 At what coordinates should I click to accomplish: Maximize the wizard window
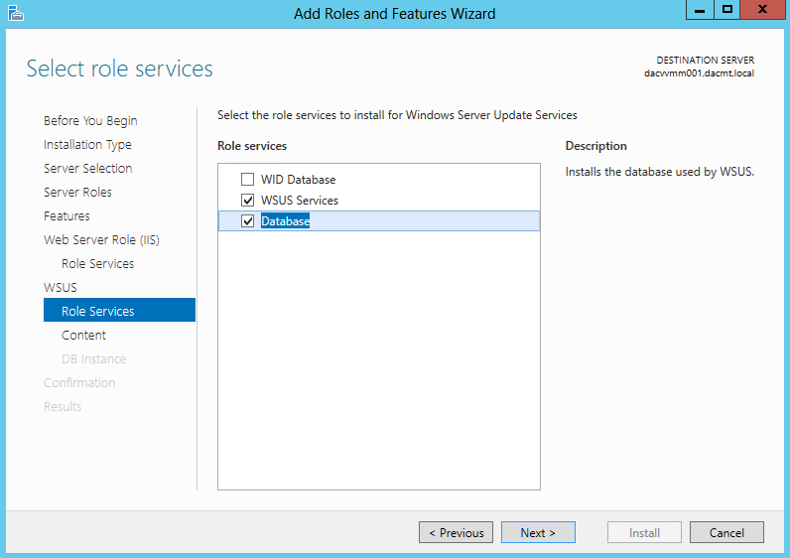point(727,10)
